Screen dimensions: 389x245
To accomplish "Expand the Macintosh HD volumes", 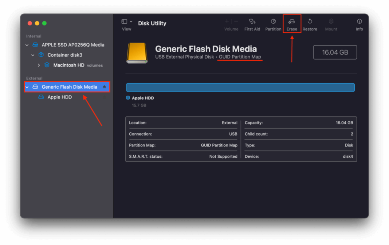I will [39, 65].
